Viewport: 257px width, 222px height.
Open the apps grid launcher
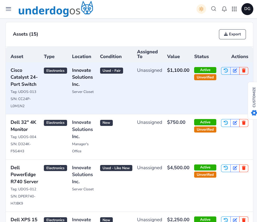point(234,9)
